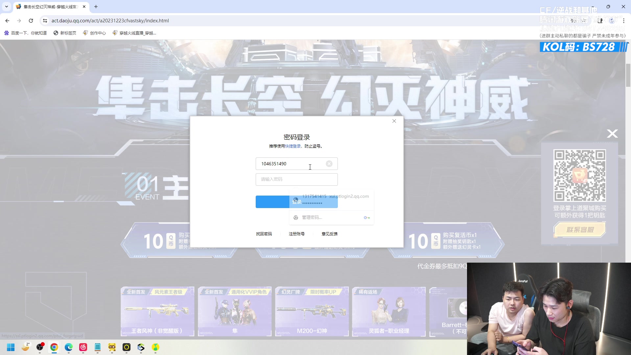Screen dimensions: 631x355
Task: Open NetEase Cloud Music taskbar icon
Action: [83, 347]
